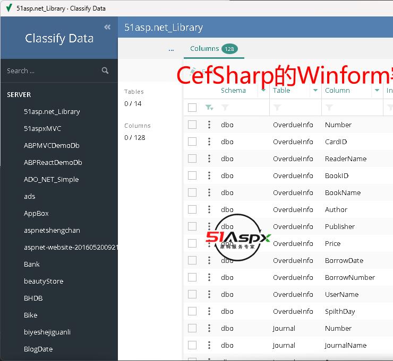Check the OverdueInfo Number row checkbox

pyautogui.click(x=192, y=125)
